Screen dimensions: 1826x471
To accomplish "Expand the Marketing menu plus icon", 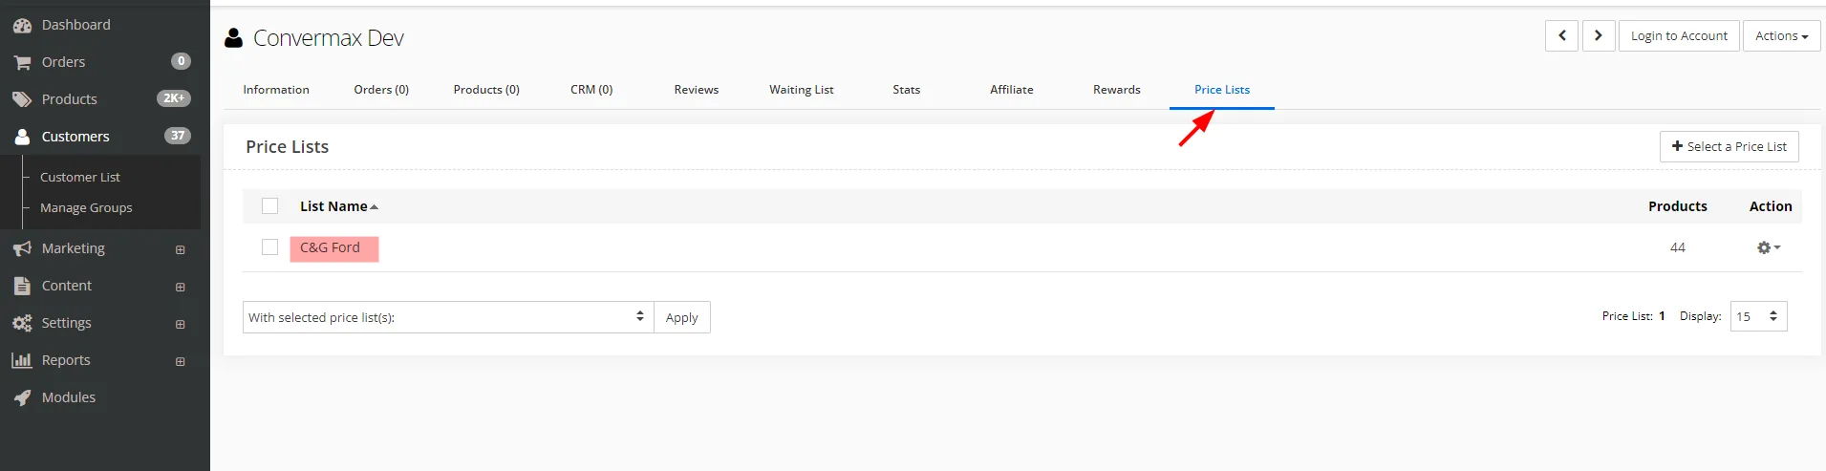I will tap(180, 249).
